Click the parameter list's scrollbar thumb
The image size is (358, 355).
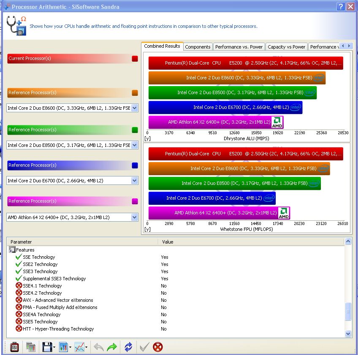(x=348, y=312)
